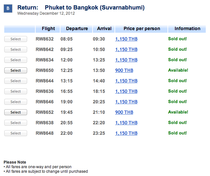Click the 1,150 THB price for RW8648
The width and height of the screenshot is (210, 176).
(x=126, y=133)
